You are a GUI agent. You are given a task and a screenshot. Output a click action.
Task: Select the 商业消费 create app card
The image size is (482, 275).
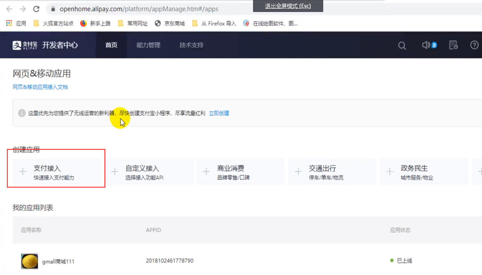[x=240, y=172]
